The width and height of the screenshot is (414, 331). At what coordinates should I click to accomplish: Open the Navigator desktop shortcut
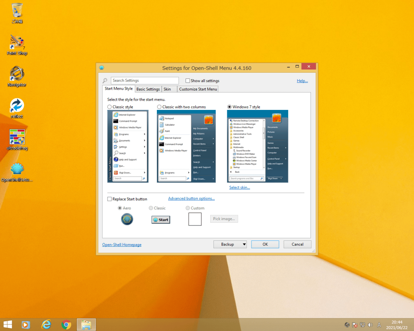point(17,76)
